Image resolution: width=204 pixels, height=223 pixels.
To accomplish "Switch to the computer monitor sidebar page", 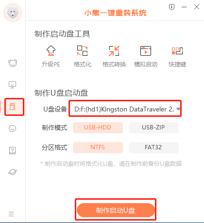I will tap(12, 85).
